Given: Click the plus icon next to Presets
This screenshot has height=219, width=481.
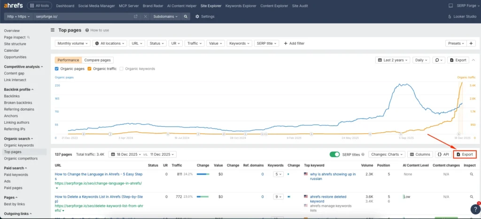Looking at the screenshot, I should pyautogui.click(x=472, y=43).
